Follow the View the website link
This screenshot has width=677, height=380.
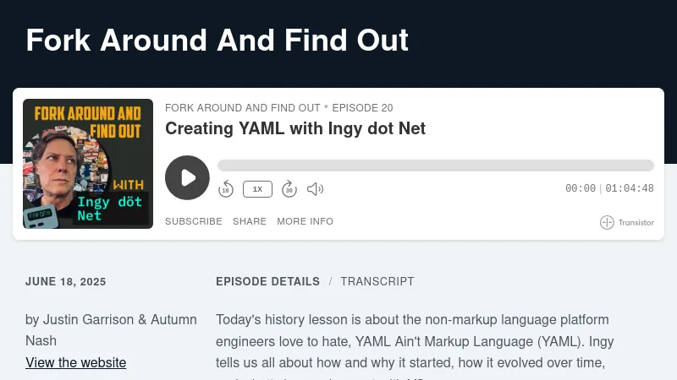(x=76, y=362)
